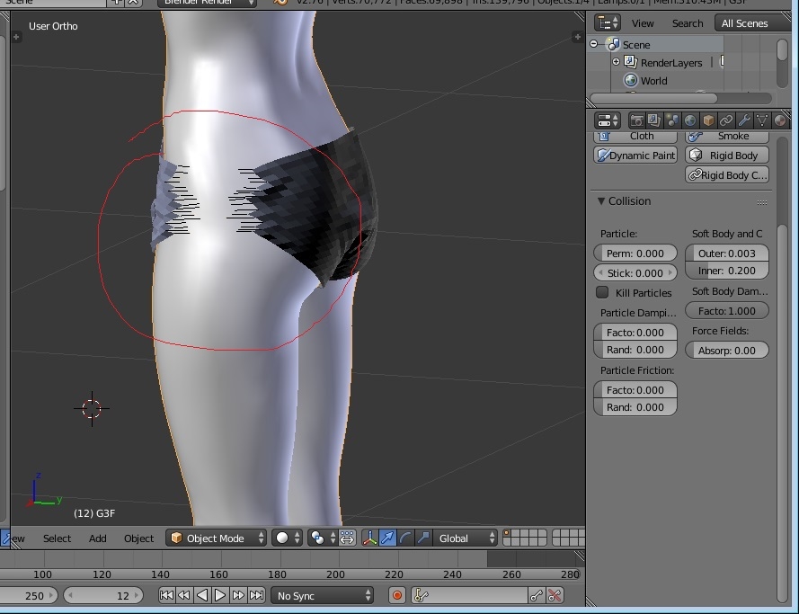This screenshot has width=799, height=614.
Task: Toggle the Rigid Body physics button
Action: coord(727,156)
